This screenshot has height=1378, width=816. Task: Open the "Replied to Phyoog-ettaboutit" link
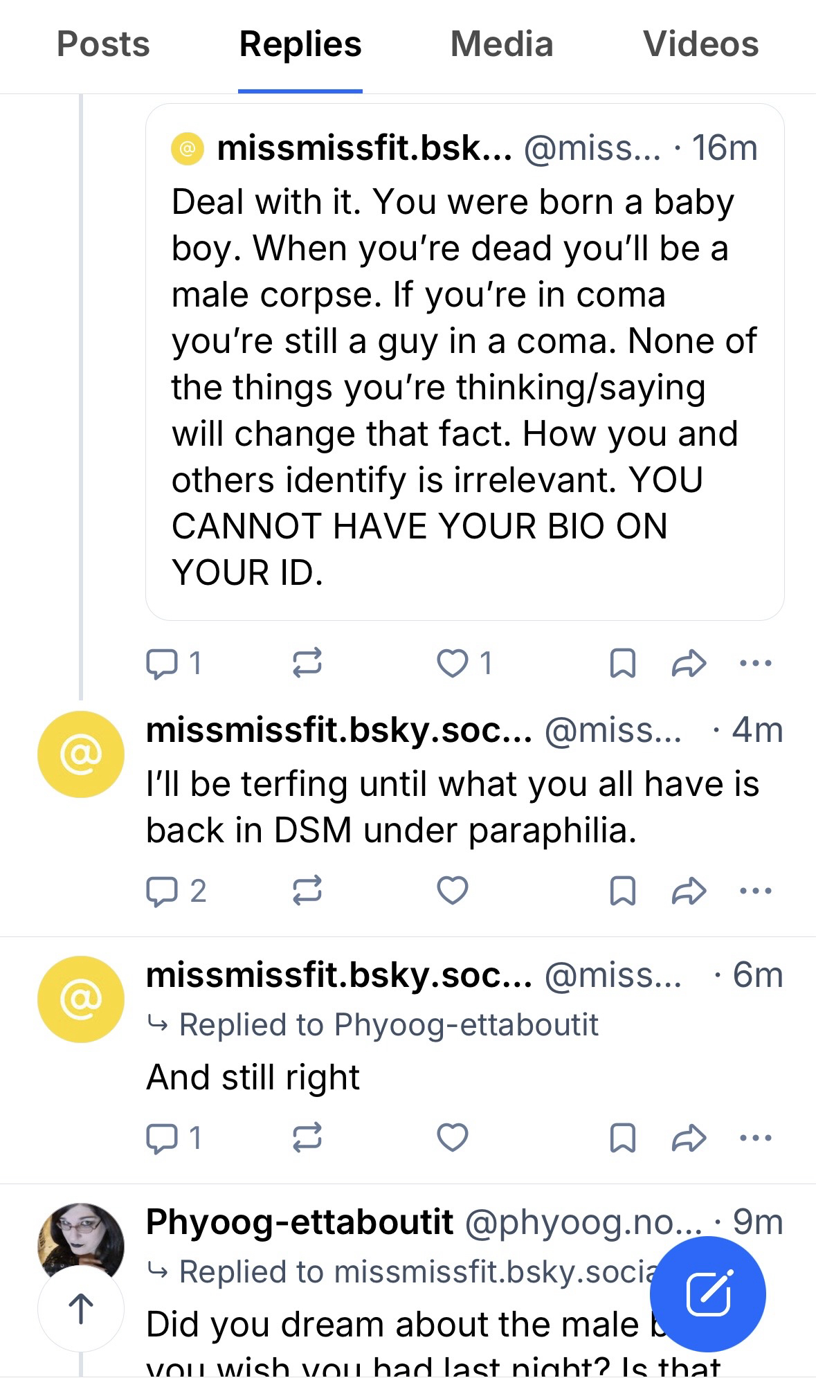pos(388,1024)
